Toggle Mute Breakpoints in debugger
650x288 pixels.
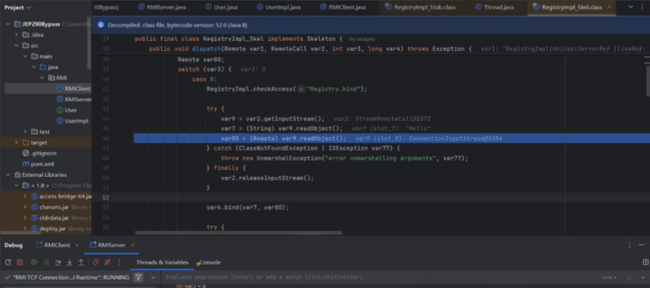pos(108,262)
